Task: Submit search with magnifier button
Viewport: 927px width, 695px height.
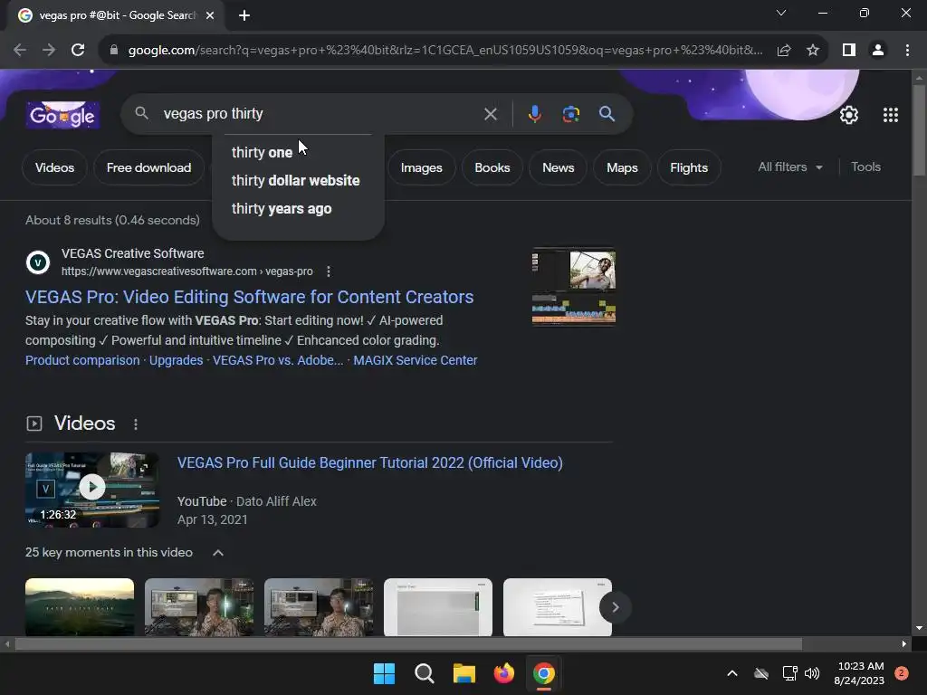Action: pyautogui.click(x=607, y=114)
